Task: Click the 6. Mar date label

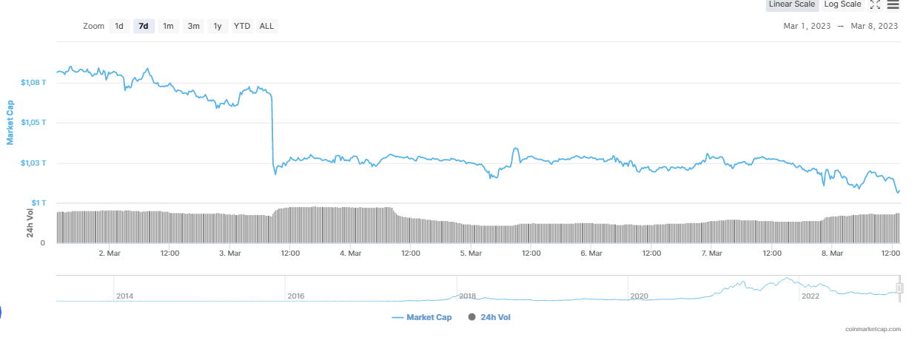Action: point(591,253)
